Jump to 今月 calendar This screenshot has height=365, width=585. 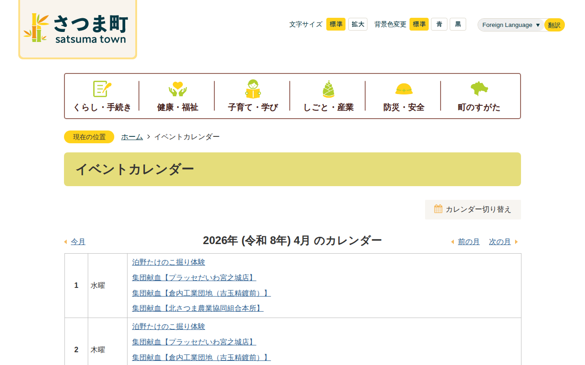click(x=78, y=242)
